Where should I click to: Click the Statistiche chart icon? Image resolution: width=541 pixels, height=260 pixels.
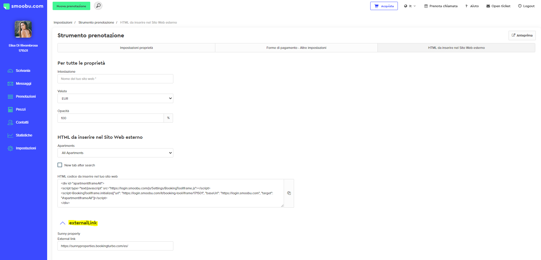tap(10, 135)
